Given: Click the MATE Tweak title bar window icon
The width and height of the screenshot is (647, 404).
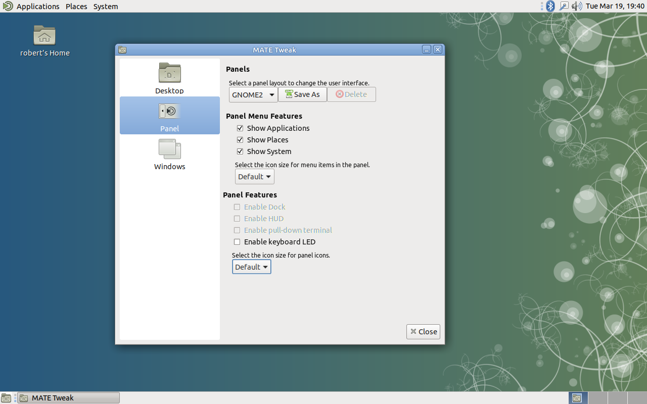Looking at the screenshot, I should [x=122, y=49].
